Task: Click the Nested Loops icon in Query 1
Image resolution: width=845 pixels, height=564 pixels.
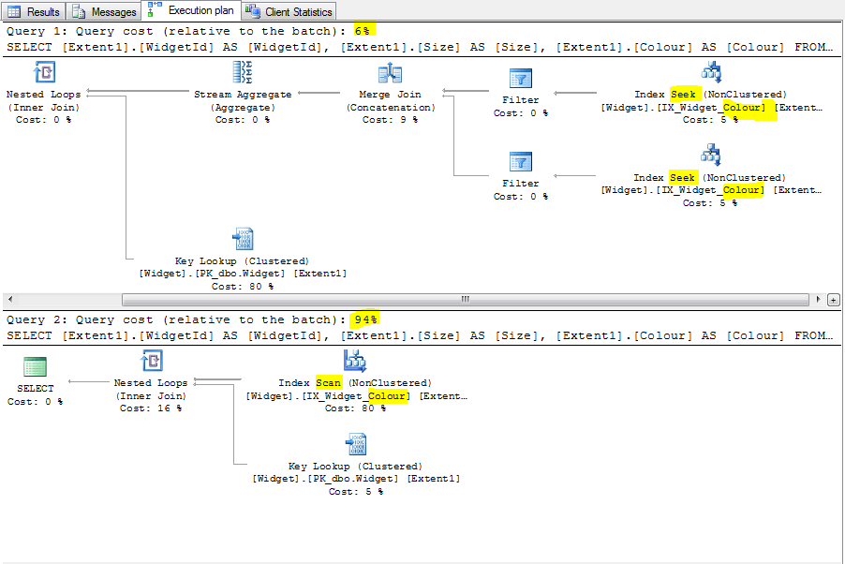Action: coord(44,72)
